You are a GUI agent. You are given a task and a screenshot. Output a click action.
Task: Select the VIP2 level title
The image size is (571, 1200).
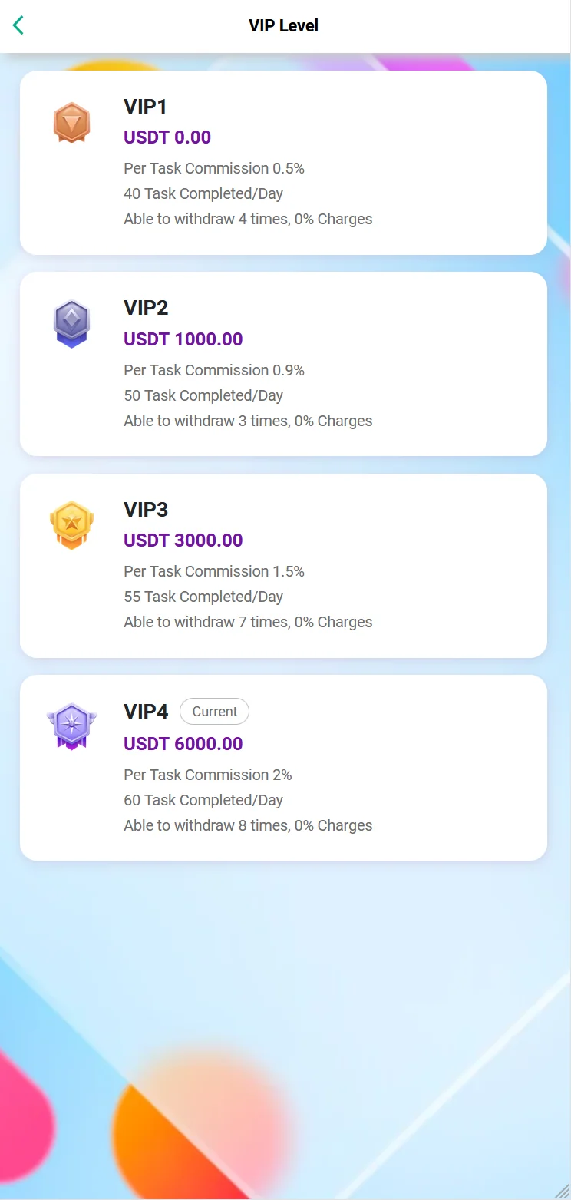click(x=146, y=308)
